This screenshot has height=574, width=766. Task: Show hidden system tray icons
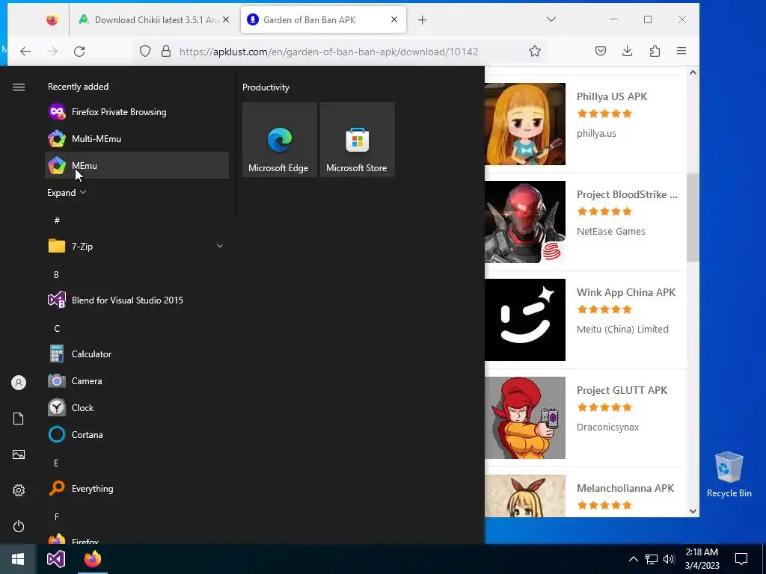tap(633, 559)
